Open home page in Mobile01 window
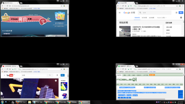The image size is (185, 104). (x=126, y=69)
